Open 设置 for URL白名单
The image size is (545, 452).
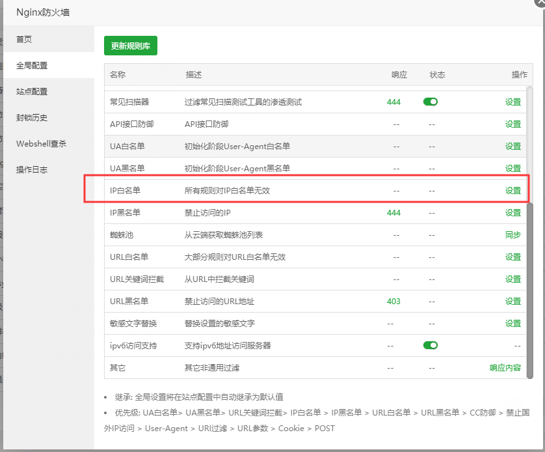tap(513, 257)
